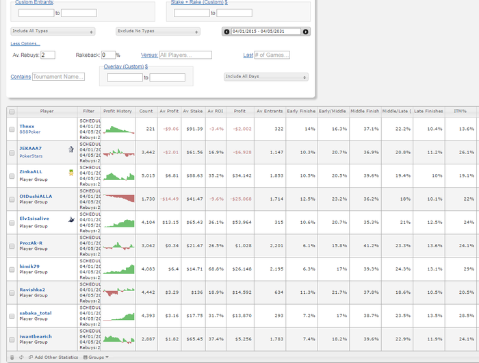
Task: Open sabaka_total profit history graph
Action: [x=118, y=316]
